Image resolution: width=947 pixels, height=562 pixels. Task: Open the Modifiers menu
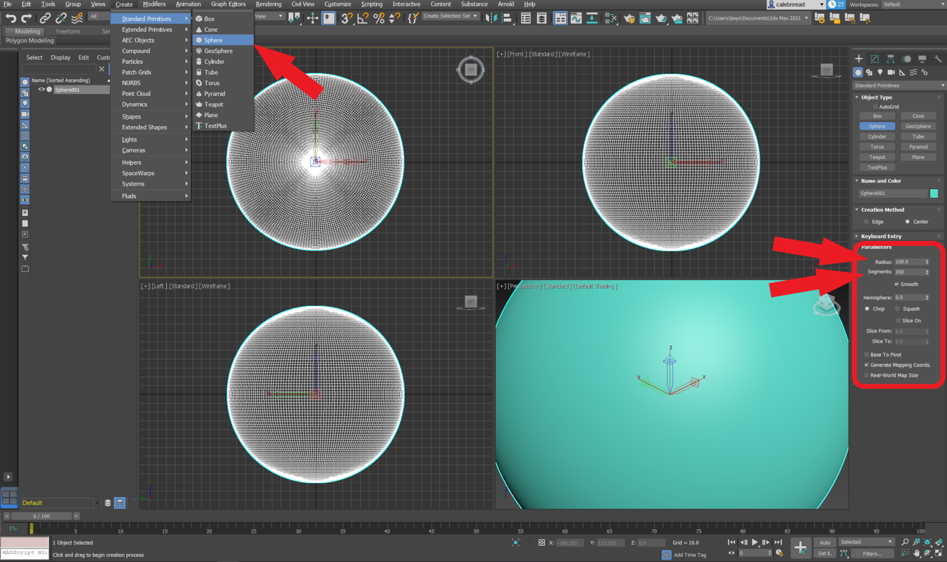154,4
